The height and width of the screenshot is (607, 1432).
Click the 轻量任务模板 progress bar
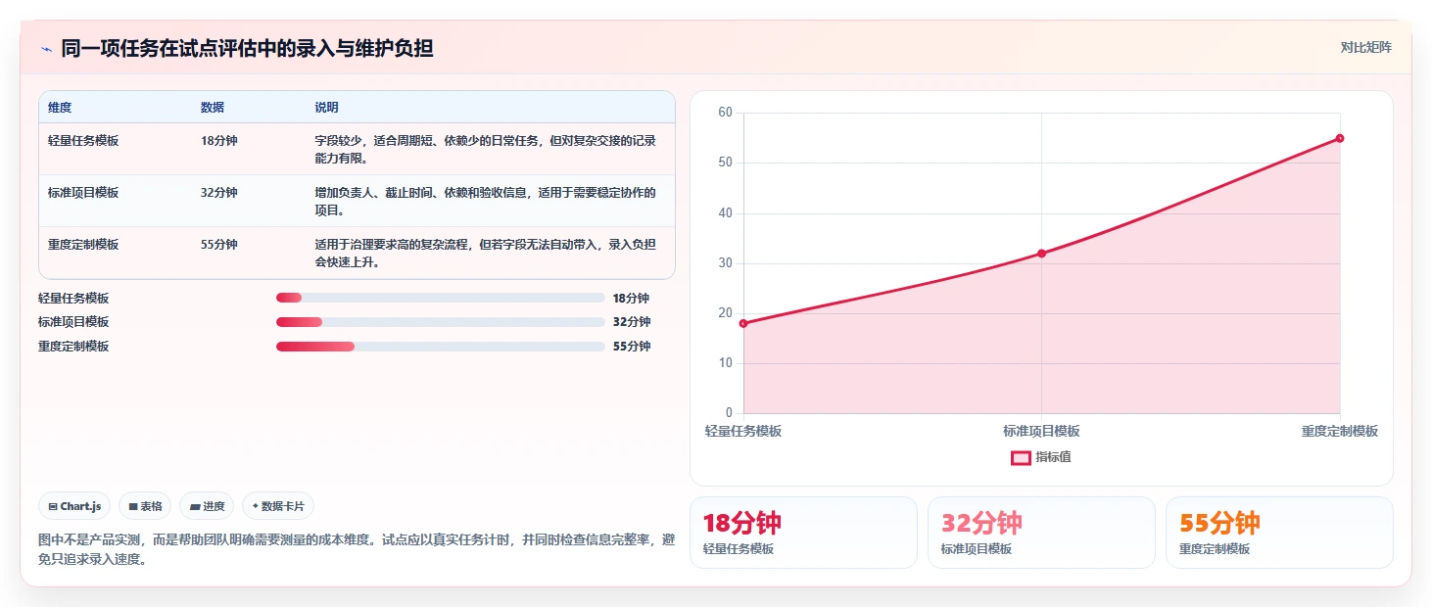click(441, 298)
